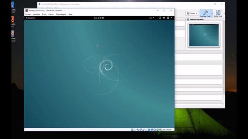248x139 pixels.
Task: Expand the Global Tools dropdown arrow
Action: pos(224,14)
